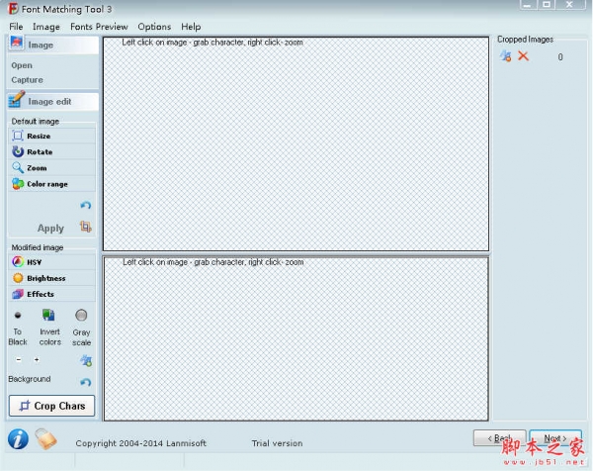Click the padlock registration icon
The image size is (593, 471).
pyautogui.click(x=45, y=438)
